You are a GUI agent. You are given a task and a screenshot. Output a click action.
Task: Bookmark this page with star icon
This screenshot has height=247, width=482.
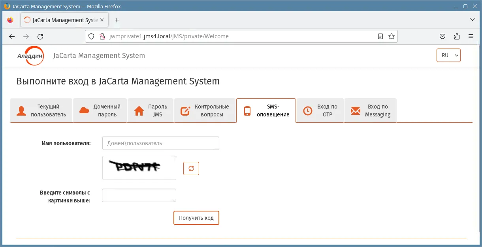[392, 36]
